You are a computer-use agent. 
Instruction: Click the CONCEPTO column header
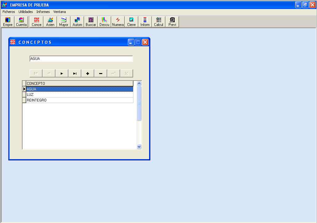coord(80,83)
